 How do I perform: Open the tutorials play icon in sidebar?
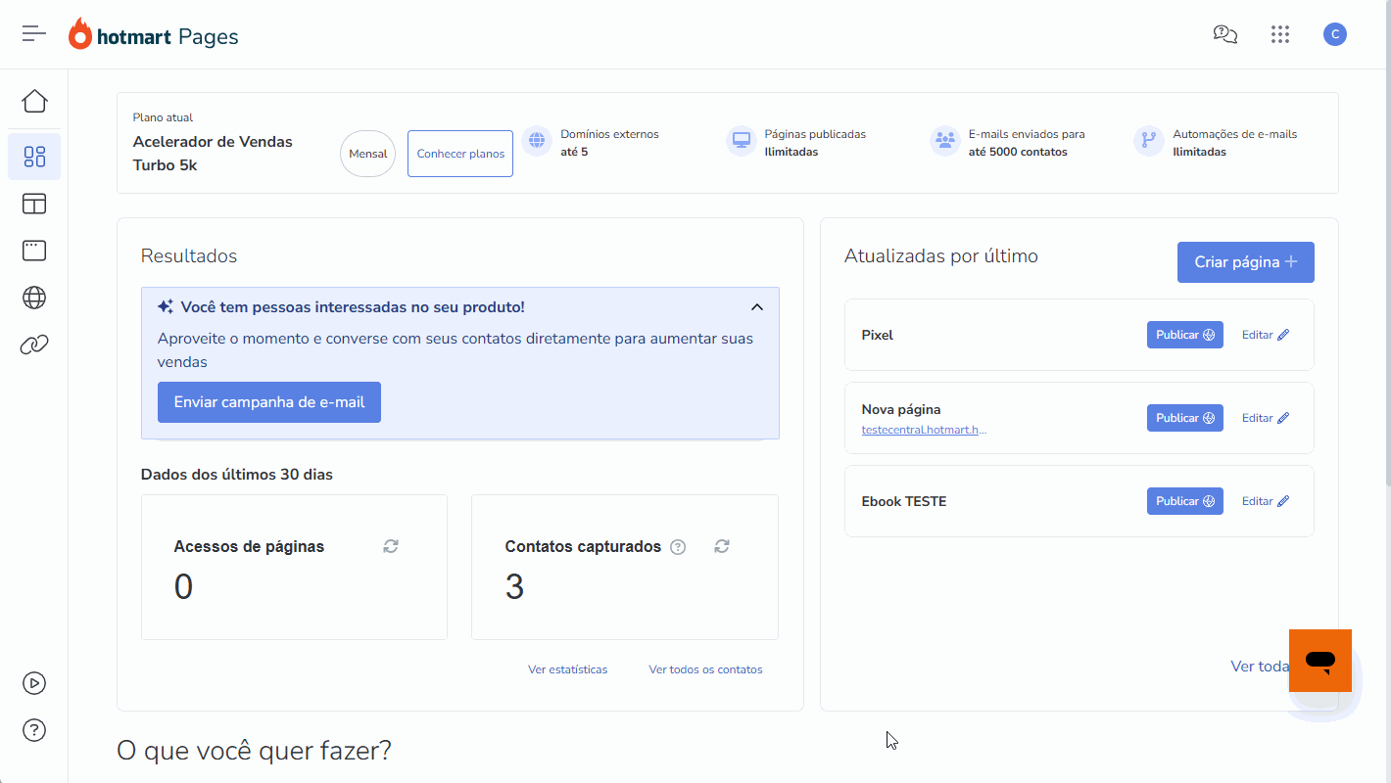tap(34, 683)
